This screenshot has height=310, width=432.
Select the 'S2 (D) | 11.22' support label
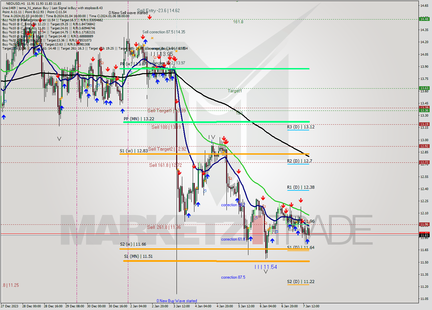pyautogui.click(x=301, y=281)
